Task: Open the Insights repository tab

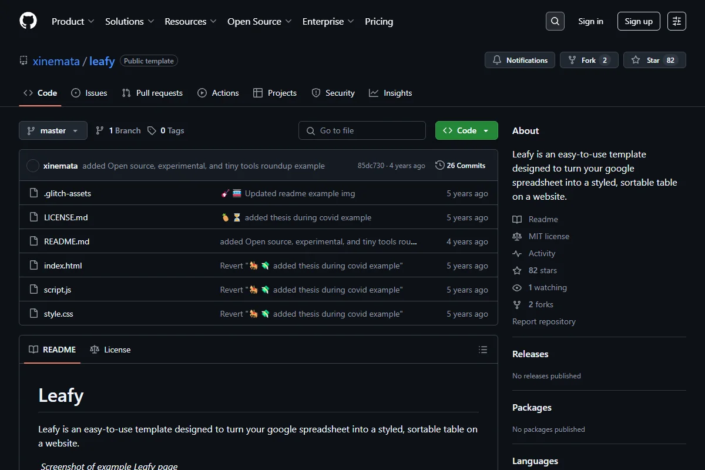Action: tap(391, 93)
